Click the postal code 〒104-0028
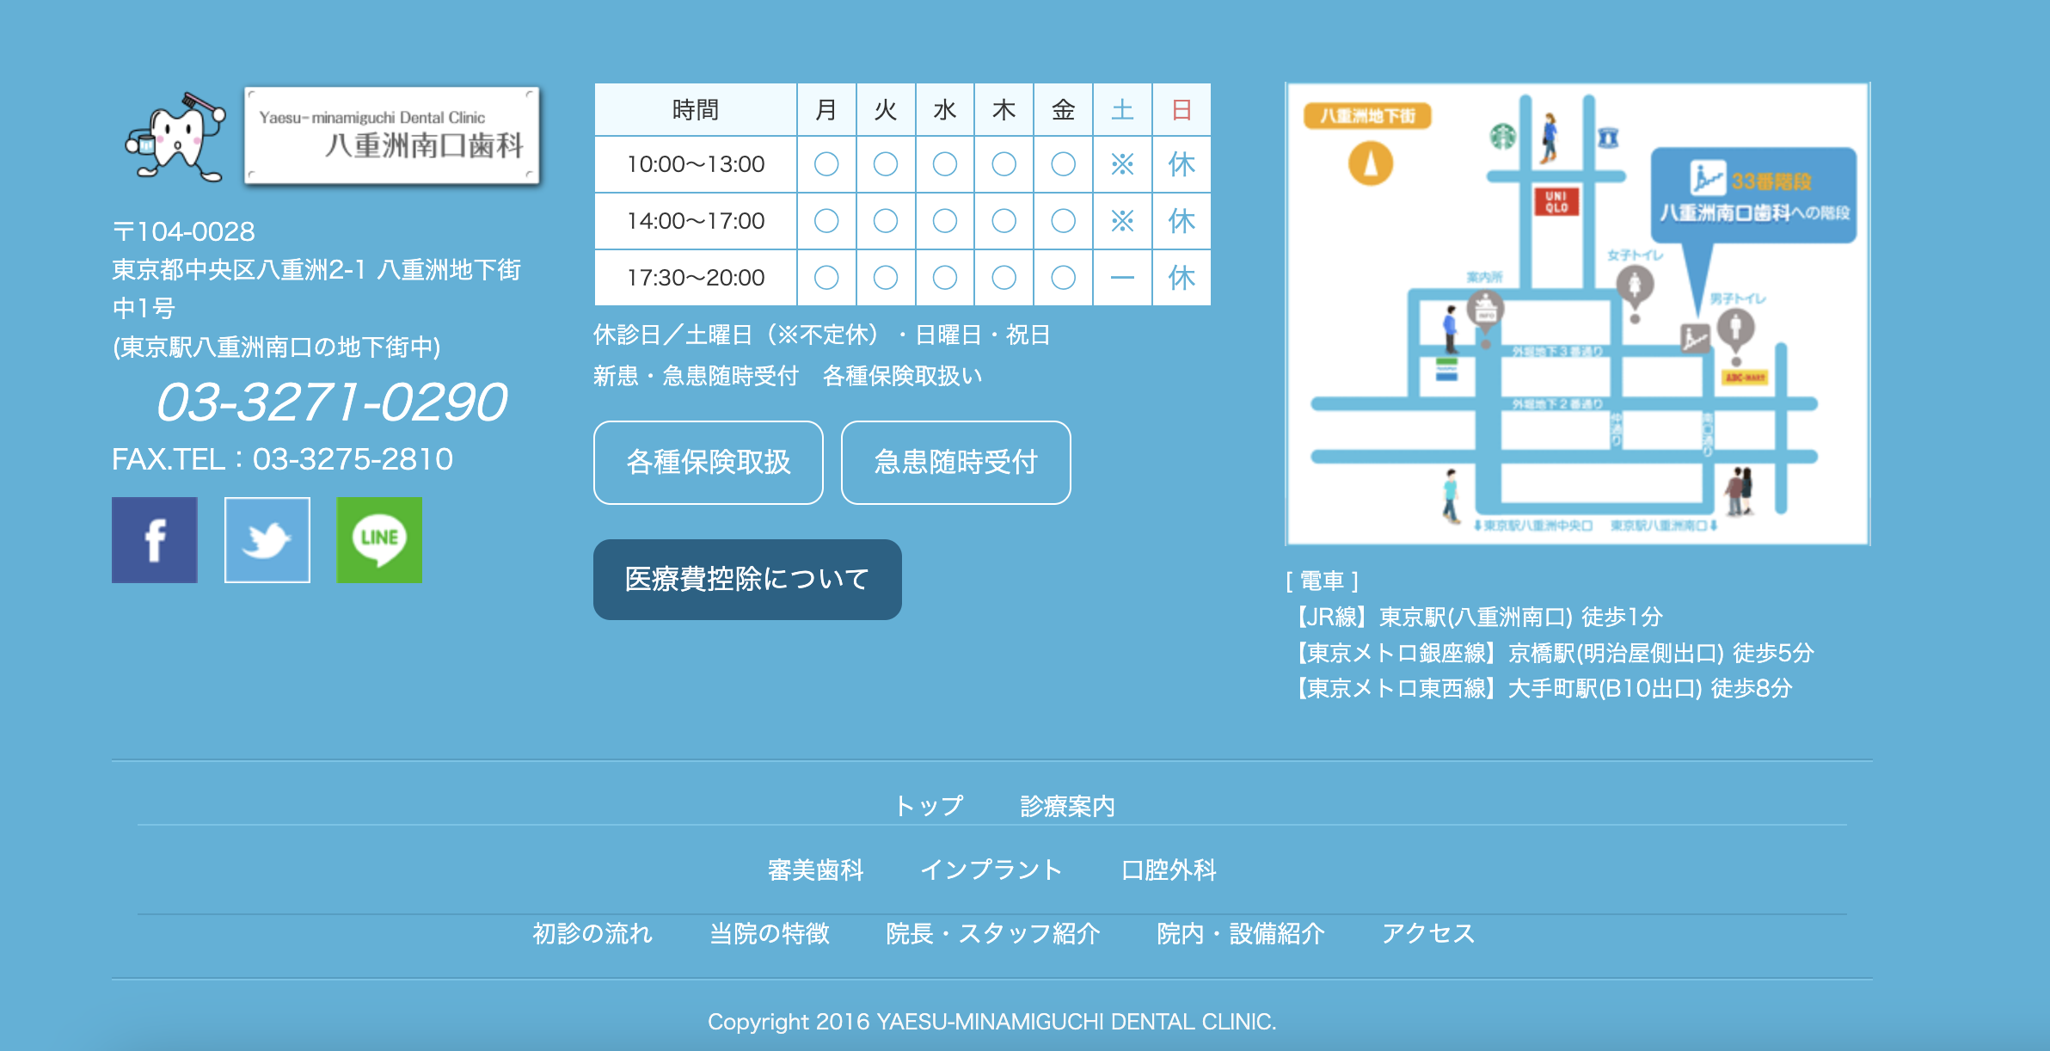Image resolution: width=2050 pixels, height=1051 pixels. tap(184, 231)
